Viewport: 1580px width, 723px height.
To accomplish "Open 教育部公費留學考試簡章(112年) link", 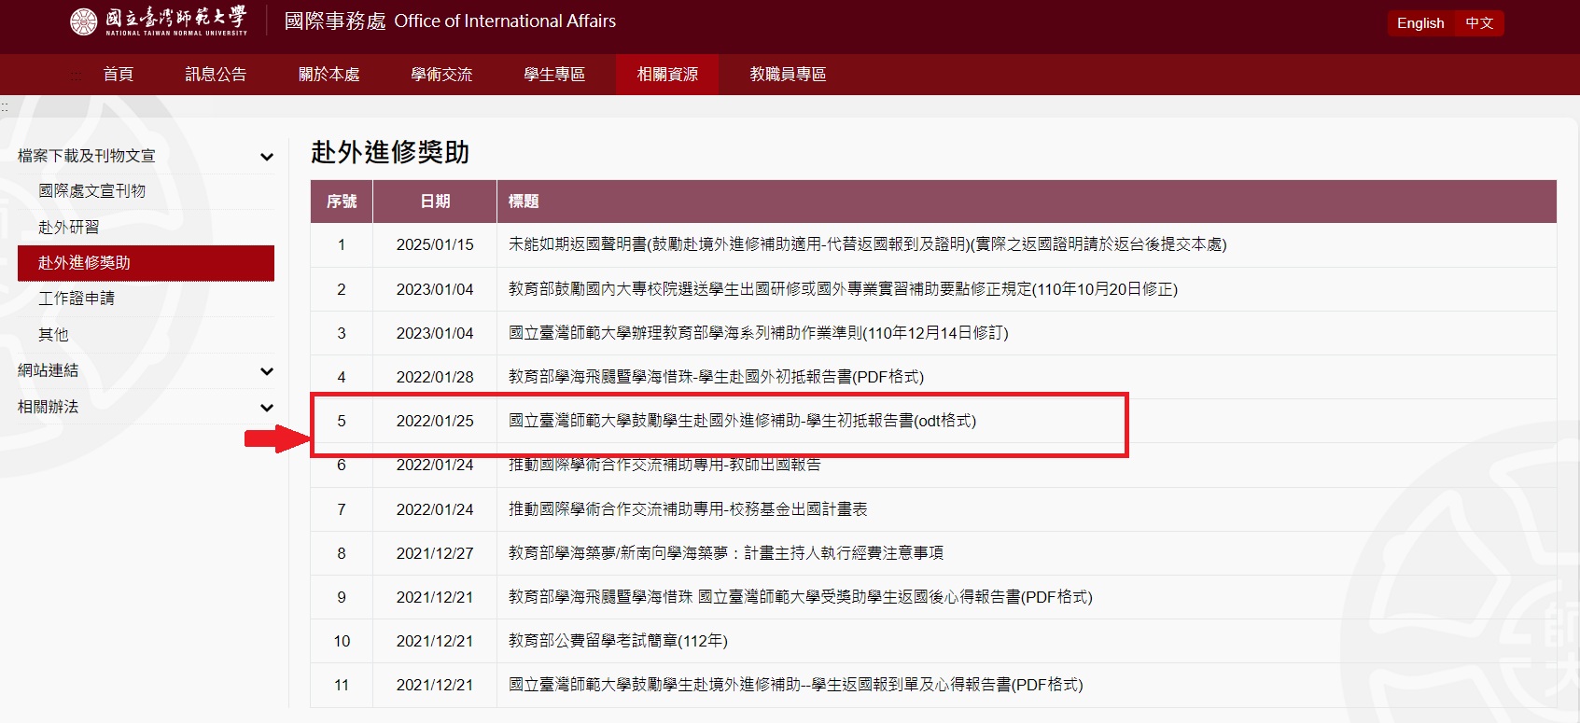I will click(617, 641).
